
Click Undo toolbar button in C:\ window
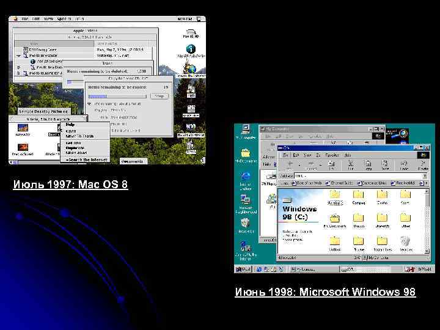point(404,165)
